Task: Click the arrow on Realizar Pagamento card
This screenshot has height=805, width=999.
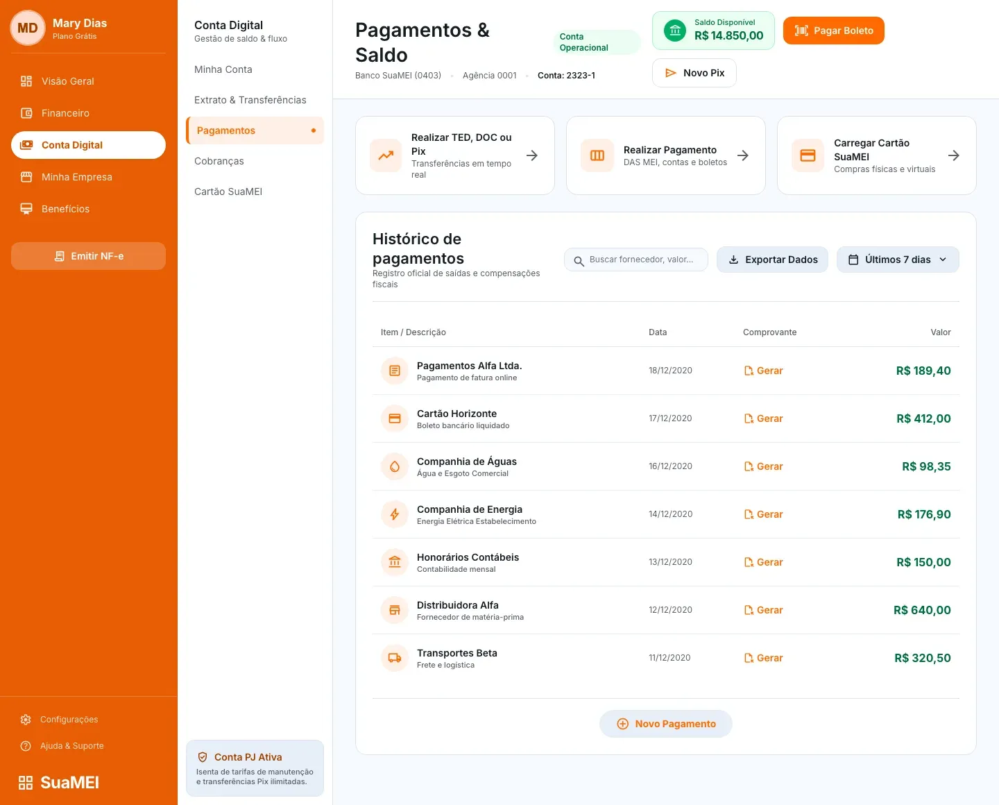Action: [x=743, y=155]
